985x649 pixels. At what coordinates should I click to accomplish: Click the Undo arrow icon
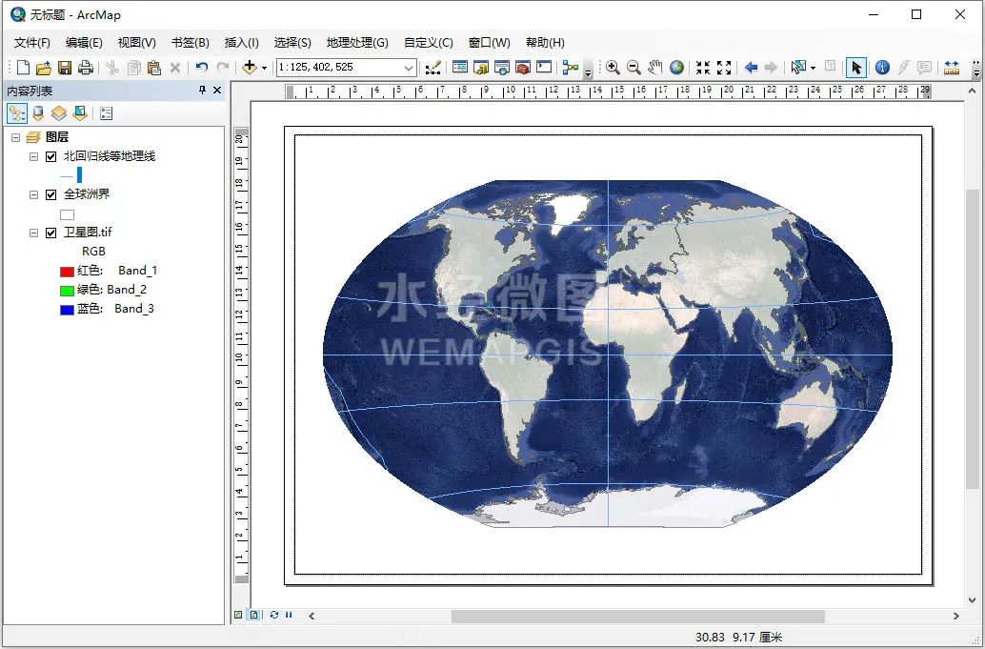click(x=202, y=67)
